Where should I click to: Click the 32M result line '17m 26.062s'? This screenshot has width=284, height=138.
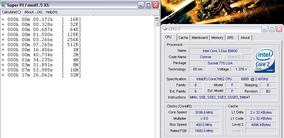pos(41,75)
